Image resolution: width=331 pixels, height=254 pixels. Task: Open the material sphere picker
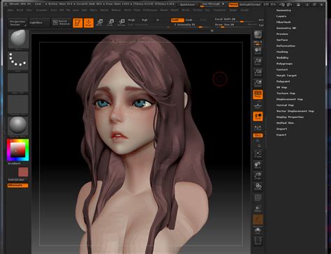[x=18, y=126]
